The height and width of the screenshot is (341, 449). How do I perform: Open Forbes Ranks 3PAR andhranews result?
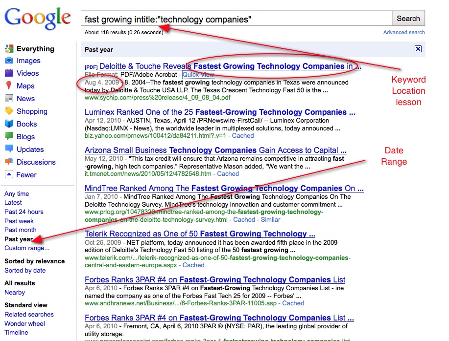click(215, 279)
